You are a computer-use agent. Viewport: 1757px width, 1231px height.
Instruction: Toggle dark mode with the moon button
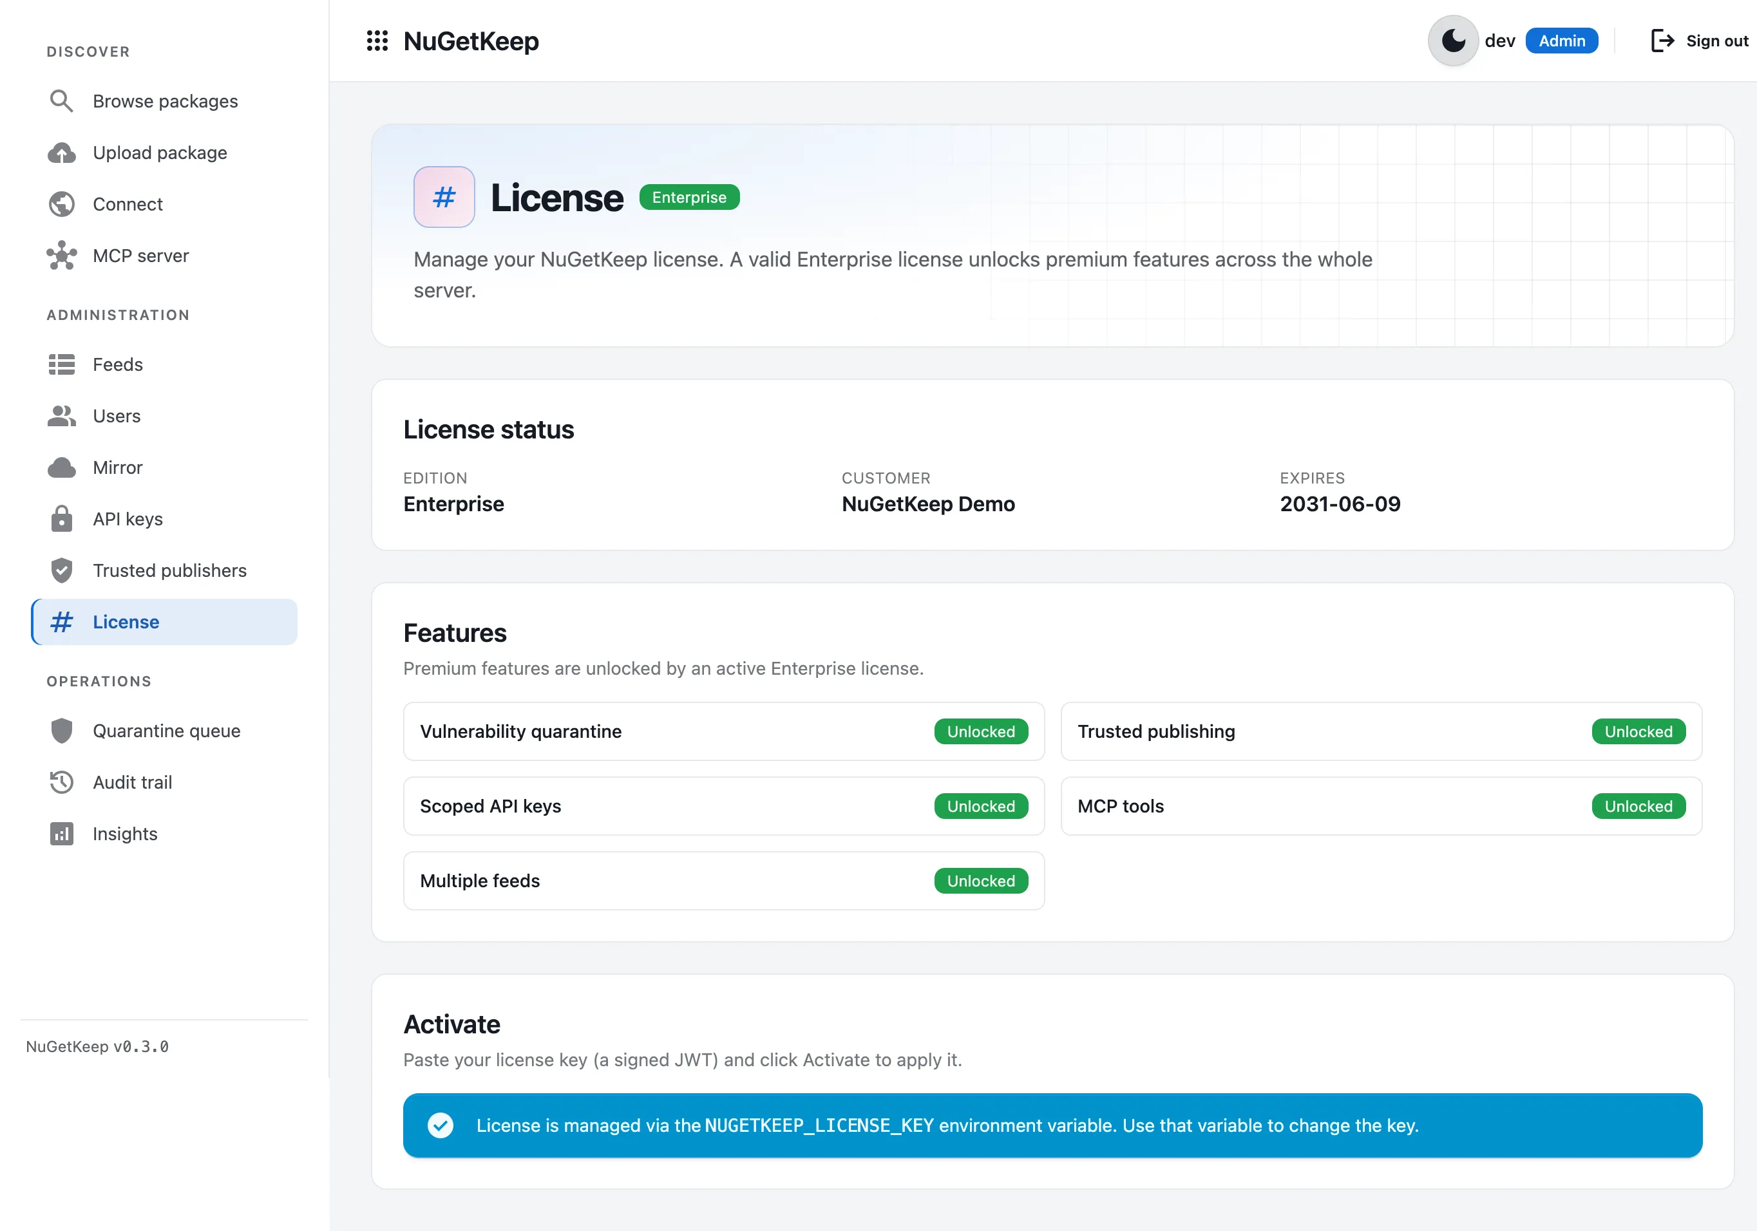point(1452,41)
